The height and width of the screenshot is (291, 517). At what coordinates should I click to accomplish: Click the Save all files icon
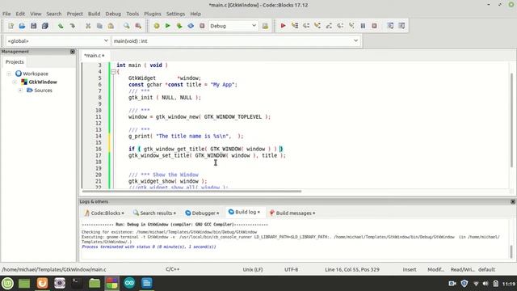point(45,26)
